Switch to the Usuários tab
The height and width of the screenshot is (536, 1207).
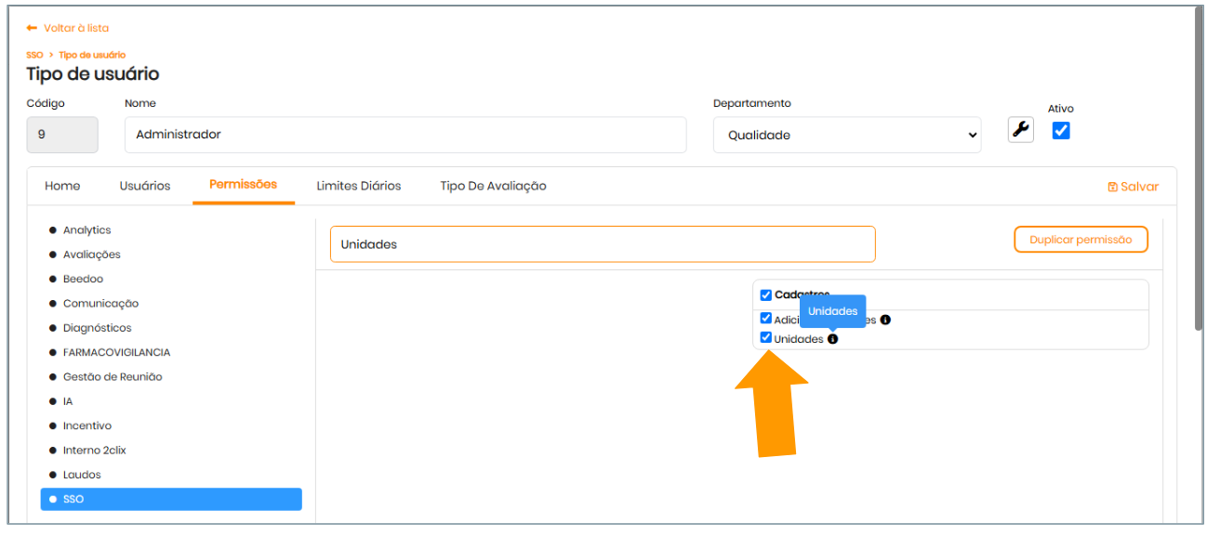point(144,186)
